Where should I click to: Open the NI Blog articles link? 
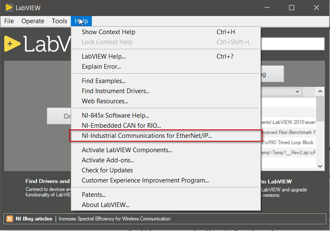(x=34, y=219)
